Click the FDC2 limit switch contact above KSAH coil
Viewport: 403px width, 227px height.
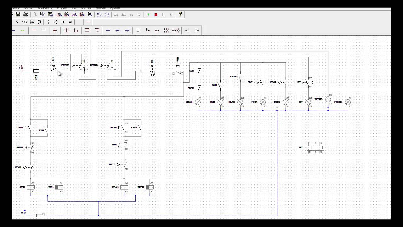tap(123, 165)
